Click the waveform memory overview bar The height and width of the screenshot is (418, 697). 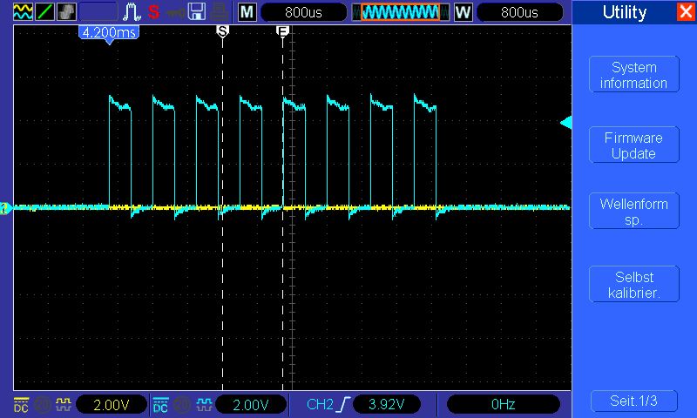(401, 12)
